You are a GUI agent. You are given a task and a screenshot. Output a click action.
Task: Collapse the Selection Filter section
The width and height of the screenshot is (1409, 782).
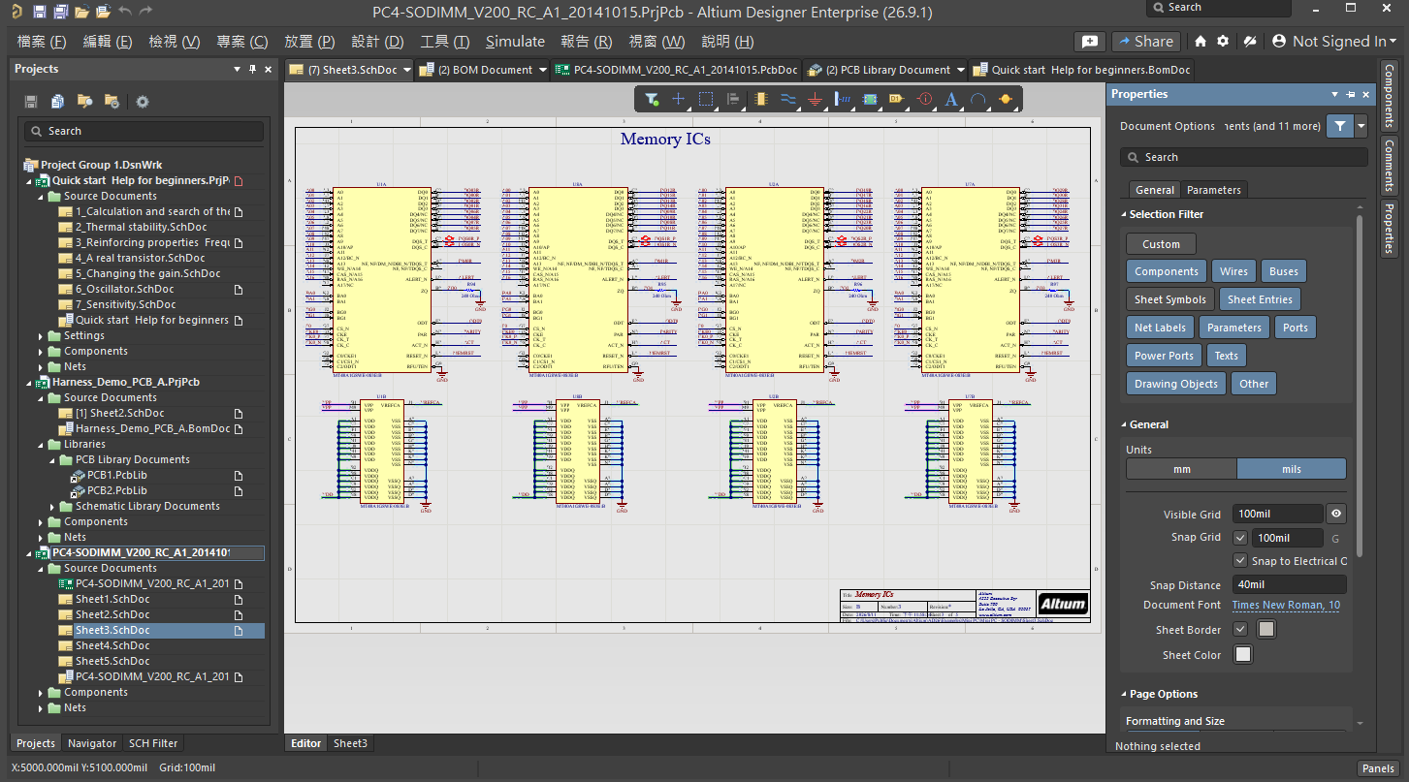[1124, 214]
